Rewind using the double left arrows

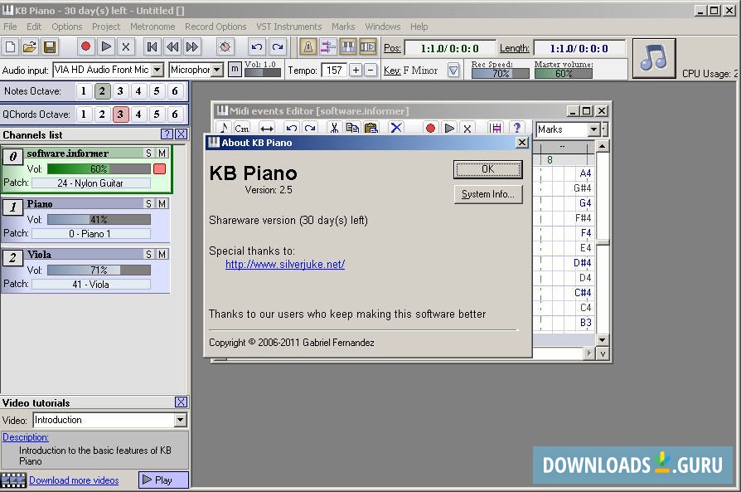pyautogui.click(x=172, y=46)
